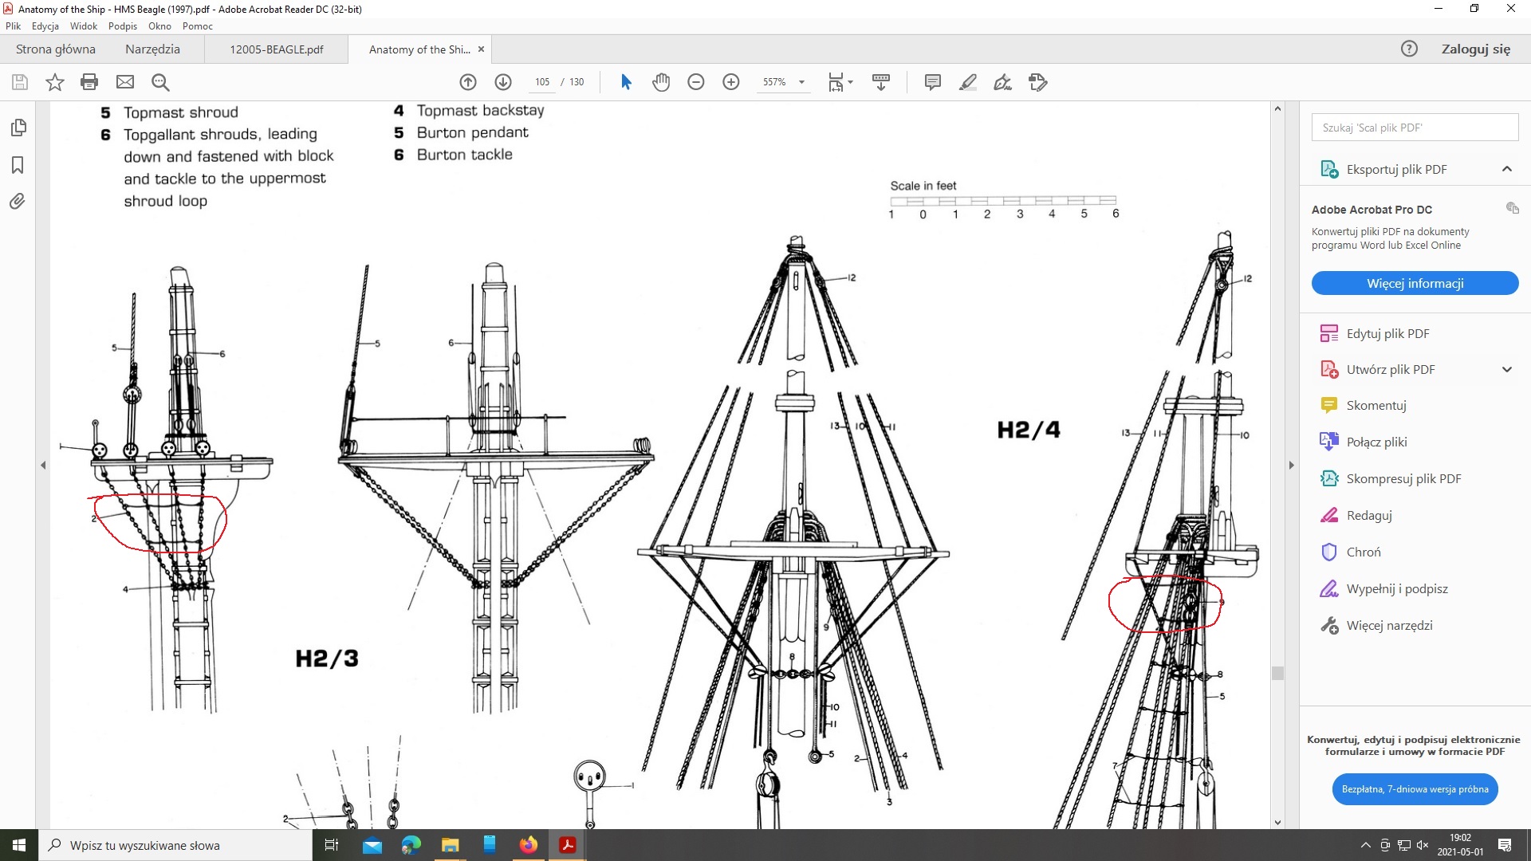
Task: Click Więcej informacji button
Action: pos(1414,283)
